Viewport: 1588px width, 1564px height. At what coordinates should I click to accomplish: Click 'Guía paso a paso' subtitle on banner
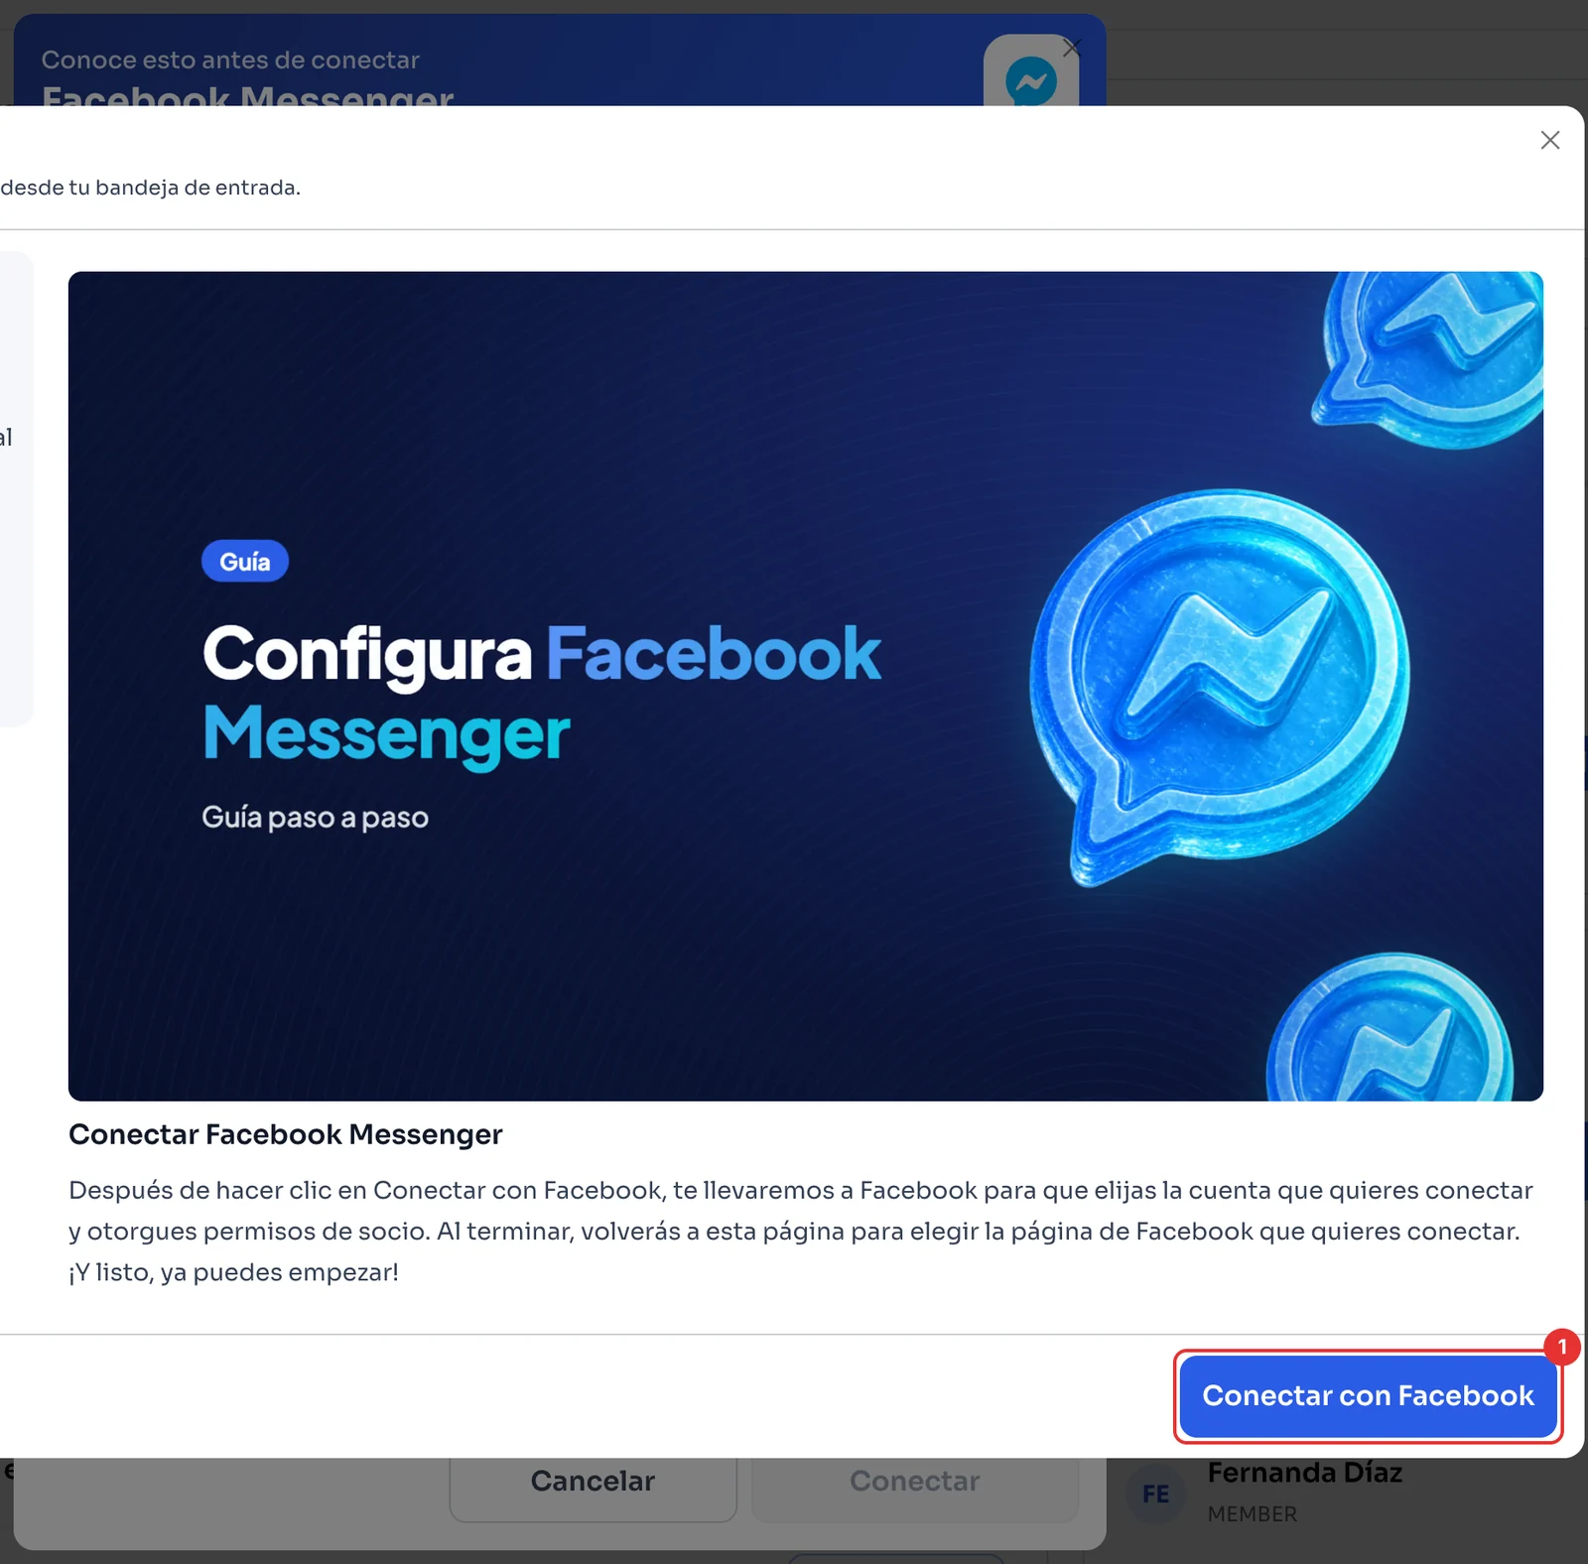coord(316,818)
